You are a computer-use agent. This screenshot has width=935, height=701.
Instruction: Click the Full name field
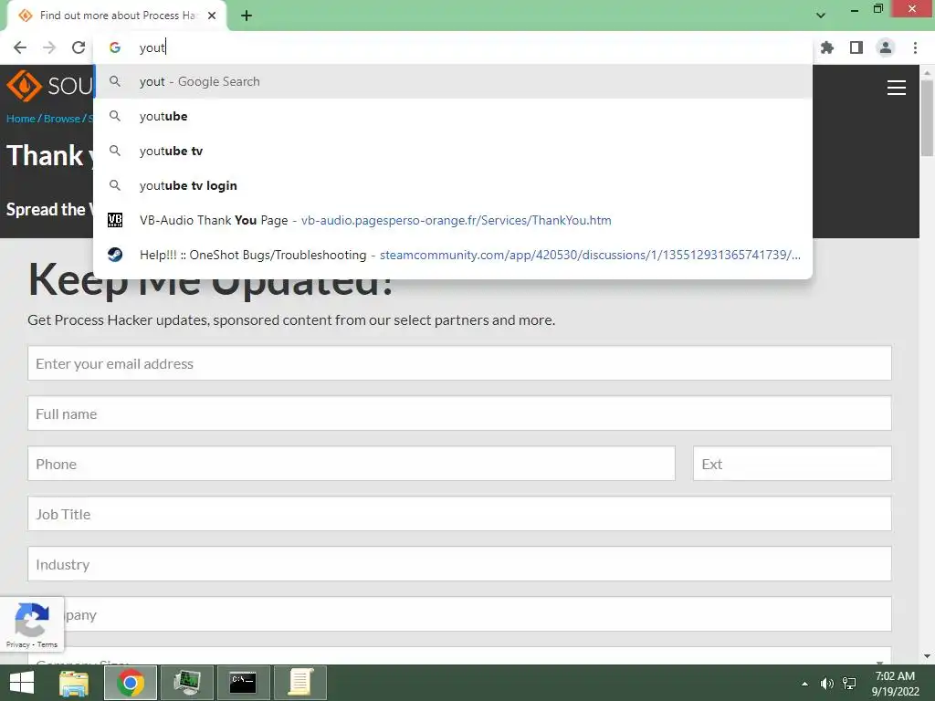click(459, 413)
